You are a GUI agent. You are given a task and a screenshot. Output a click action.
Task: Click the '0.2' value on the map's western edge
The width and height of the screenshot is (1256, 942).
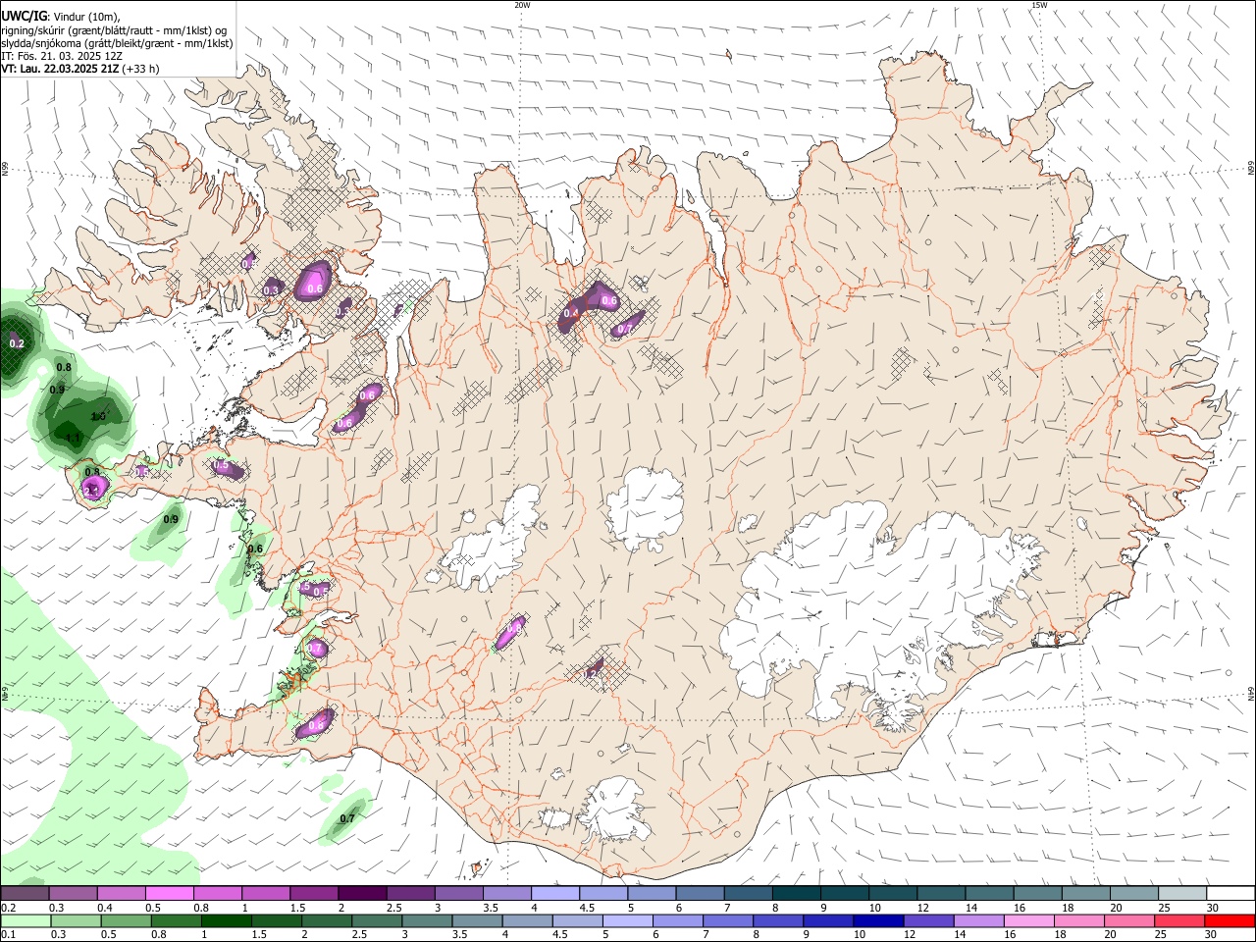point(17,343)
